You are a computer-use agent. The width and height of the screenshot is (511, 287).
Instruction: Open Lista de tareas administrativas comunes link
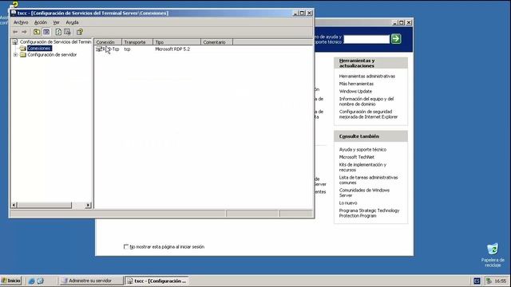click(x=368, y=180)
